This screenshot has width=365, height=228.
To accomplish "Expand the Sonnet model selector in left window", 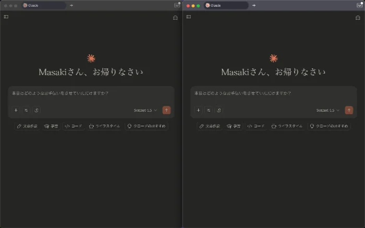I will coord(145,110).
